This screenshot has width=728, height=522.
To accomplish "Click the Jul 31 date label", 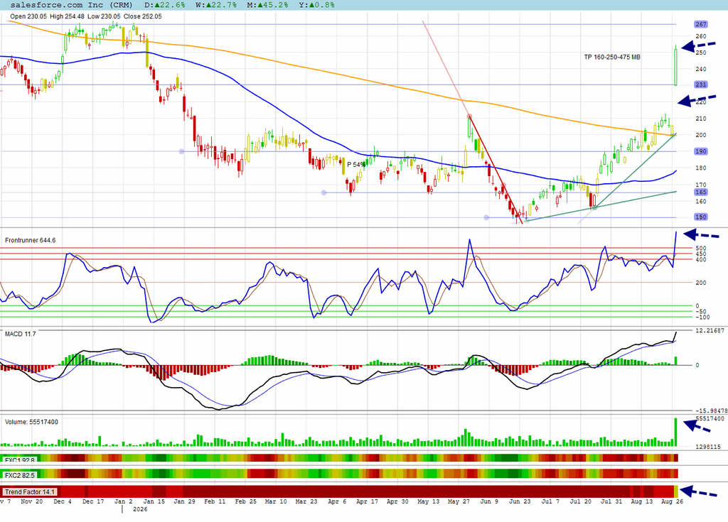I will tap(611, 501).
